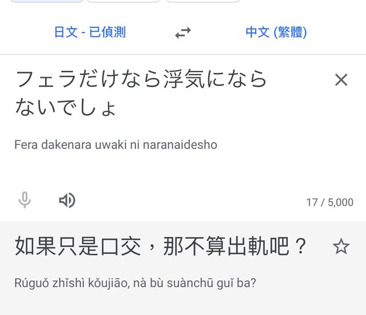Open the 日文 - 已偵測 source language selector

tap(90, 32)
